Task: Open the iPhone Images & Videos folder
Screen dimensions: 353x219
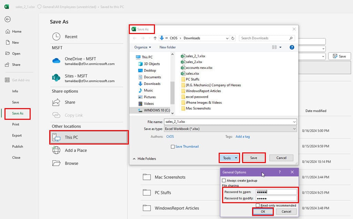Action: pos(201,103)
